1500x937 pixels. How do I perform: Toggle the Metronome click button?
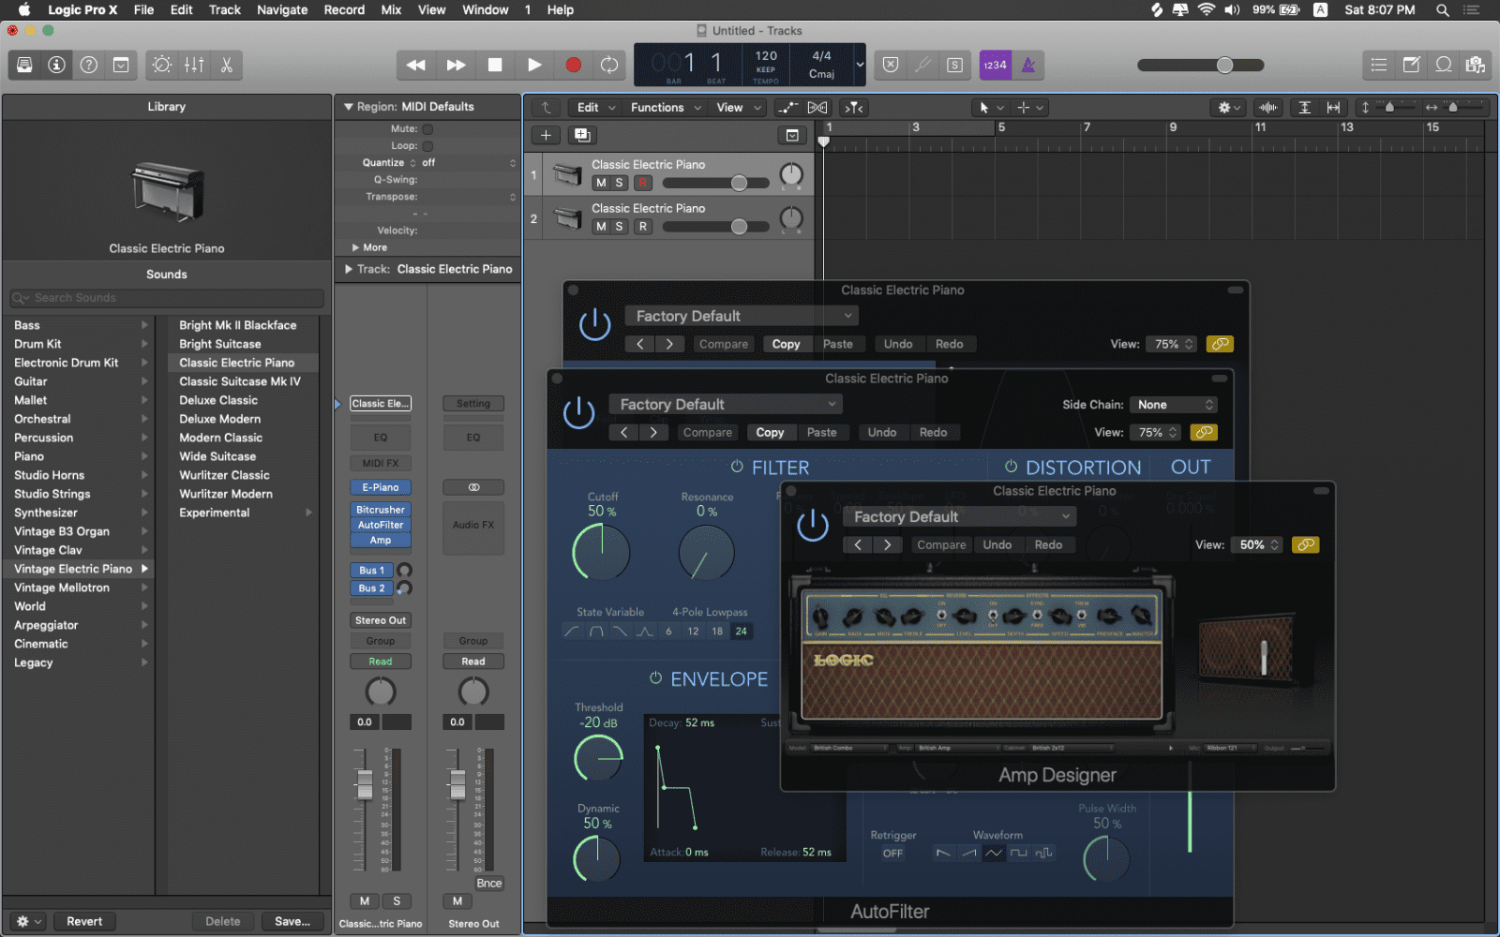point(1028,65)
